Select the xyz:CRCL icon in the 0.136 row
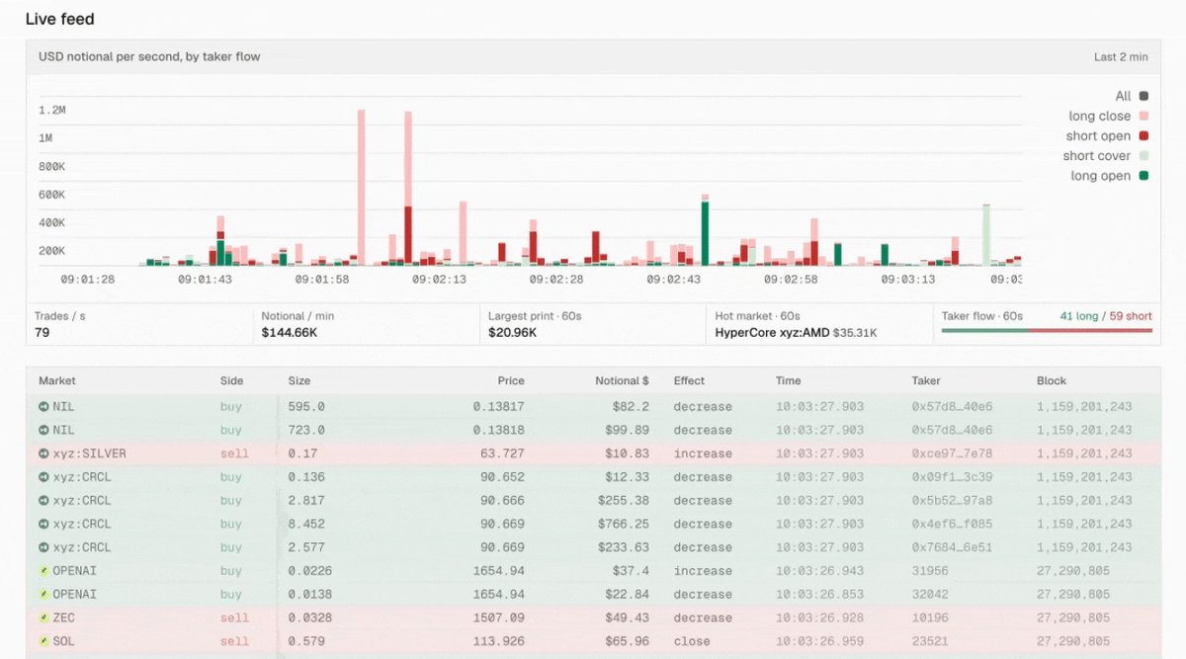Screen dimensions: 1186x659 (x=43, y=477)
